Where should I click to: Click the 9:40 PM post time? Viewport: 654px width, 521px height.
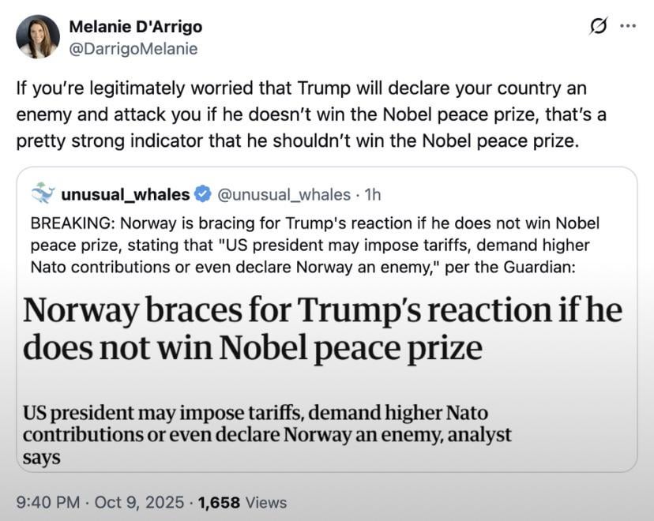click(49, 502)
